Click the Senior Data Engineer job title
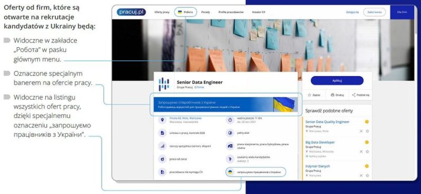Viewport: 421px width, 194px height. point(199,82)
